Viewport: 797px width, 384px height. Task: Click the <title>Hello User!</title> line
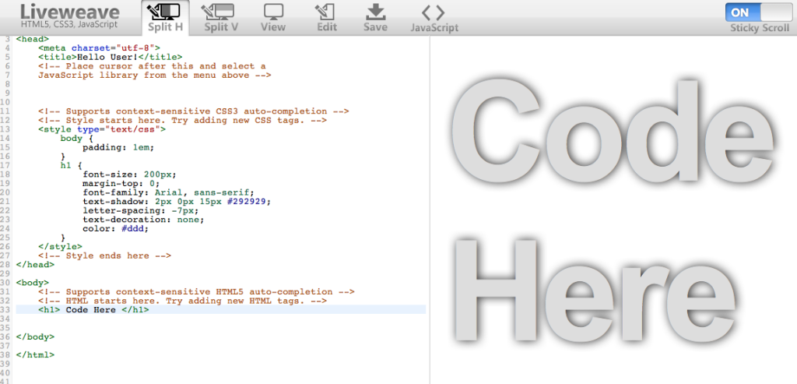pos(111,57)
